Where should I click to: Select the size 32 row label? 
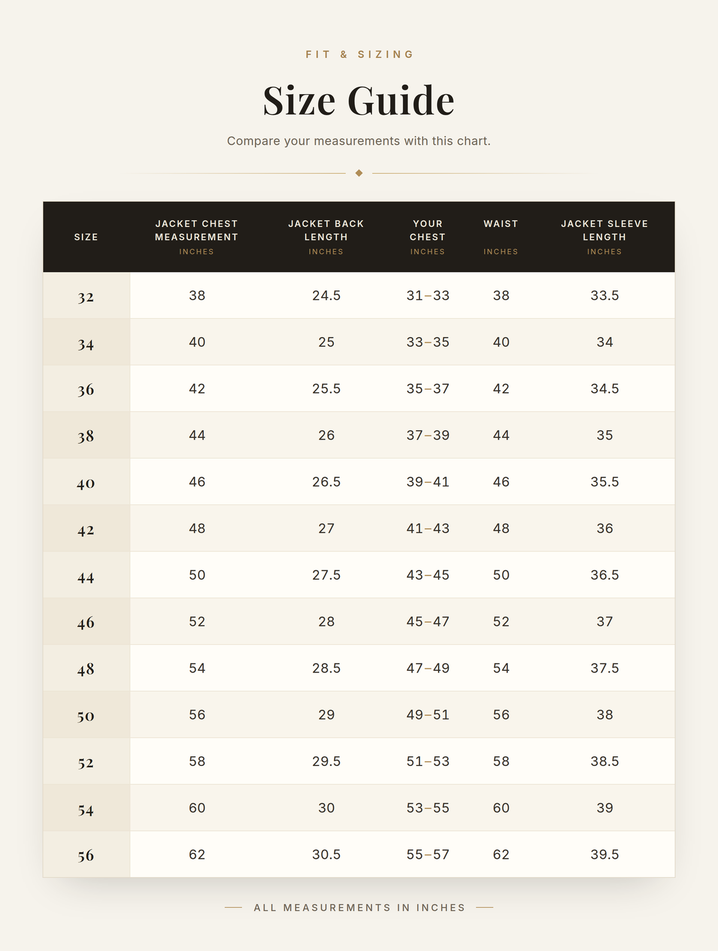[x=86, y=296]
